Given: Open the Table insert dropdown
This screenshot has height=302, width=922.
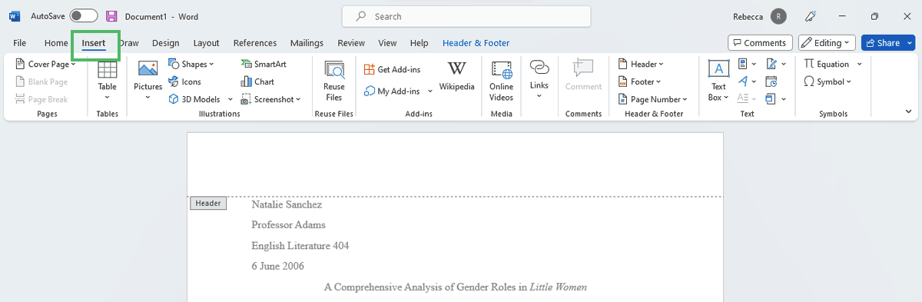Looking at the screenshot, I should (x=107, y=80).
